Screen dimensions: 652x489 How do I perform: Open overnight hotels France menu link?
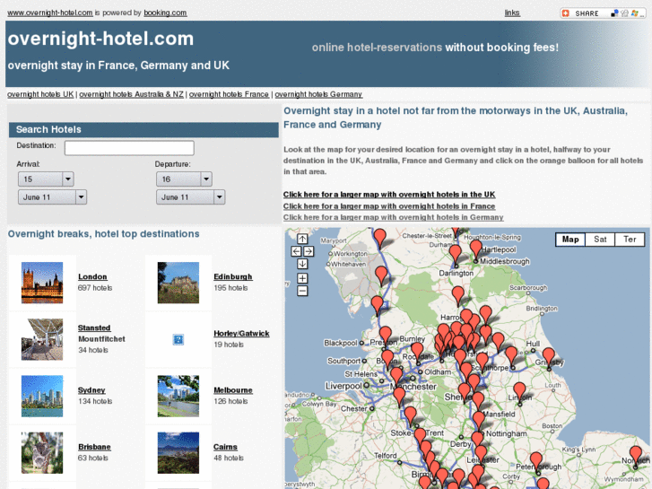229,94
